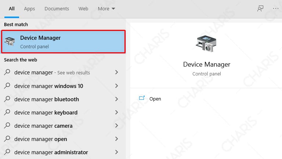
Task: Click 'Control panel' subtitle under preview title
Action: [x=207, y=74]
